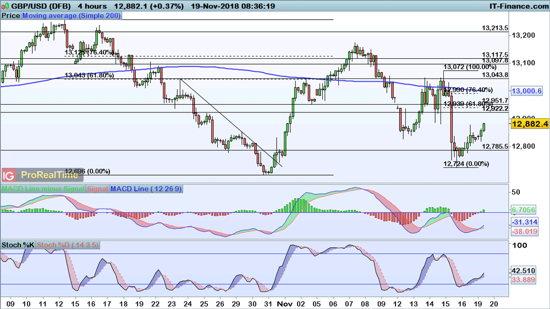The width and height of the screenshot is (550, 309).
Task: Click the 09 date at the time axis start
Action: [10, 304]
